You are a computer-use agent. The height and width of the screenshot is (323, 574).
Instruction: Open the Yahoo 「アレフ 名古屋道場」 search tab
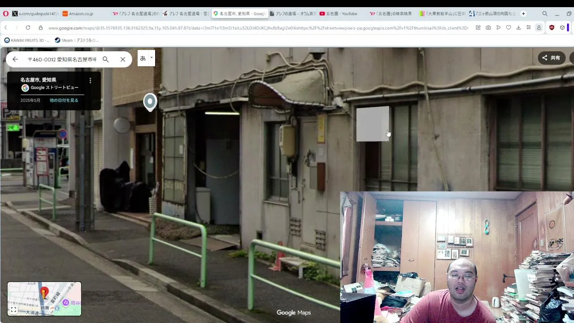(x=135, y=13)
